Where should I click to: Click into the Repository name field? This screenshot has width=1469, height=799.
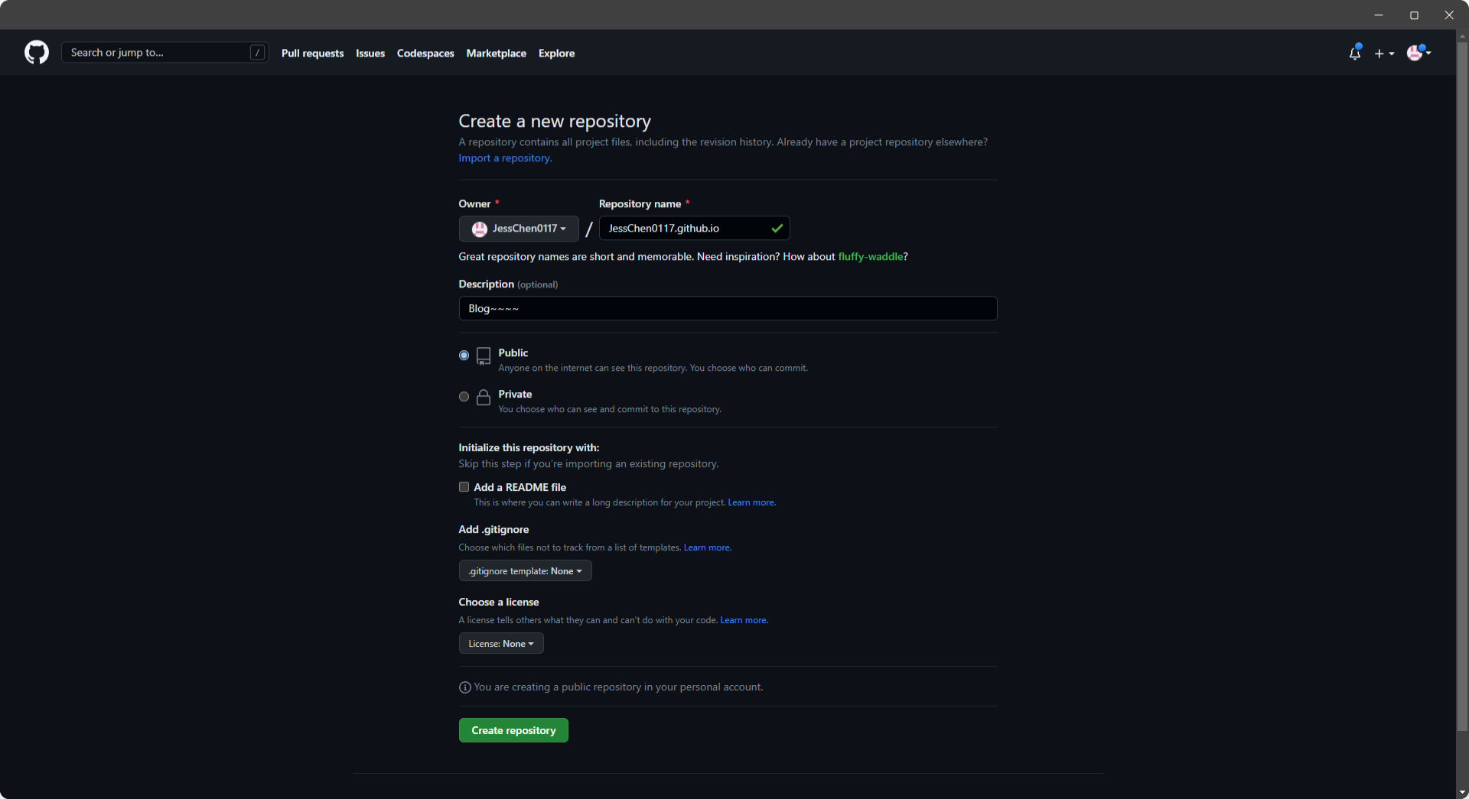[x=694, y=229]
